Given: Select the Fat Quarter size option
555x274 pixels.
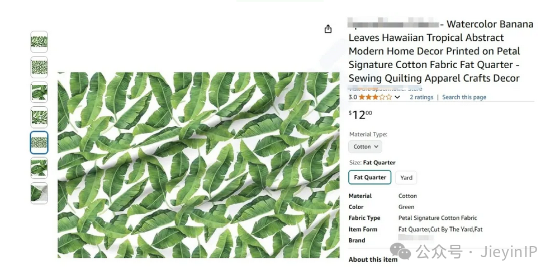Looking at the screenshot, I should (369, 177).
